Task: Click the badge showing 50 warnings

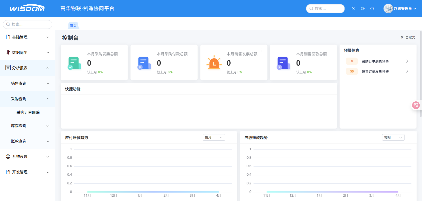Action: pos(352,71)
